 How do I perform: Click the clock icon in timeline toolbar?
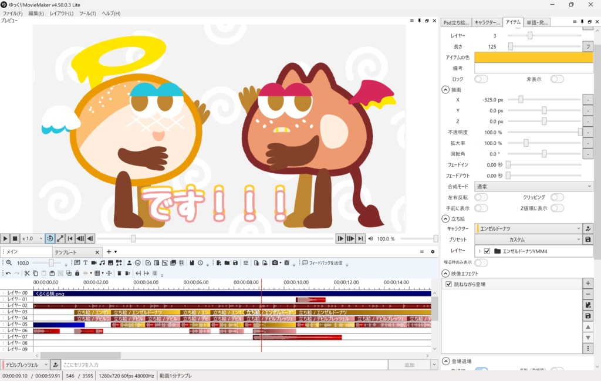(201, 262)
